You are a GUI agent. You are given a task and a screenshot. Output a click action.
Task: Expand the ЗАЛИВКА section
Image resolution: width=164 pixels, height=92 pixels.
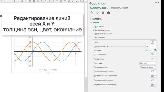[x=91, y=19]
